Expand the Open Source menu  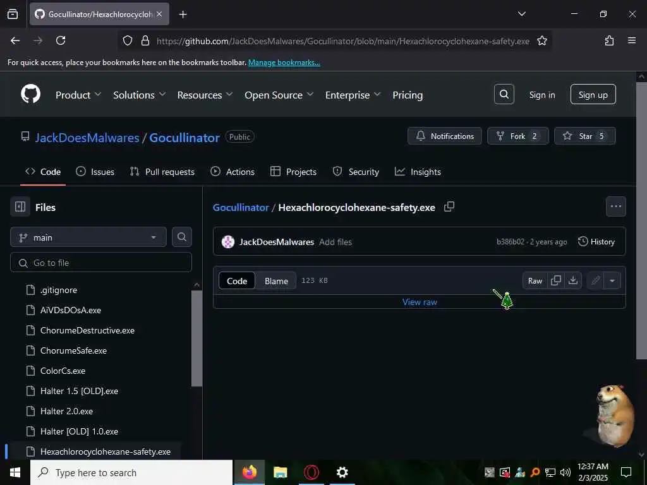(x=279, y=95)
